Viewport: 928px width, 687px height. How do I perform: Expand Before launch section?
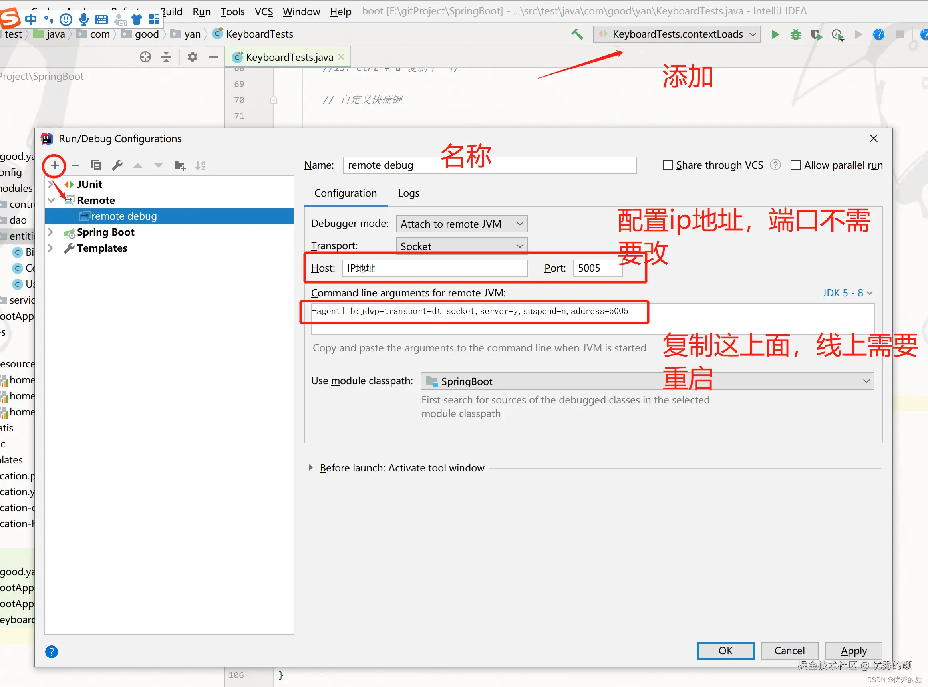point(311,468)
